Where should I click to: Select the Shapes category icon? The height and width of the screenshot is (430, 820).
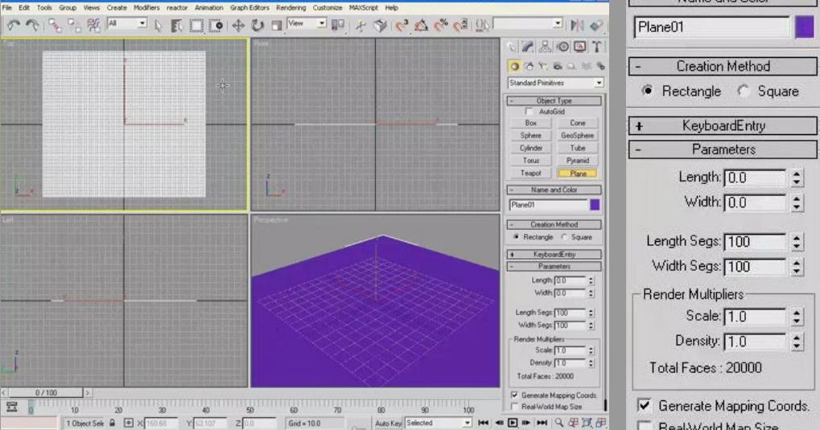coord(529,67)
